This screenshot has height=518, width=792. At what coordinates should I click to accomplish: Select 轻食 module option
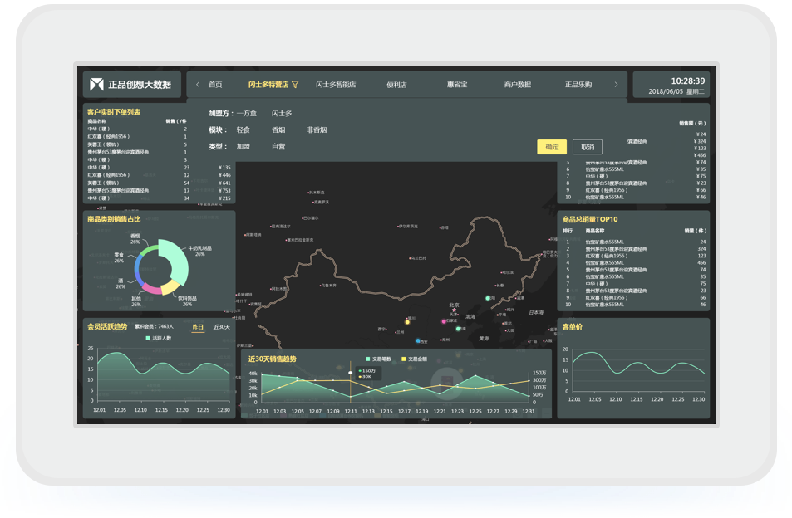(x=244, y=129)
